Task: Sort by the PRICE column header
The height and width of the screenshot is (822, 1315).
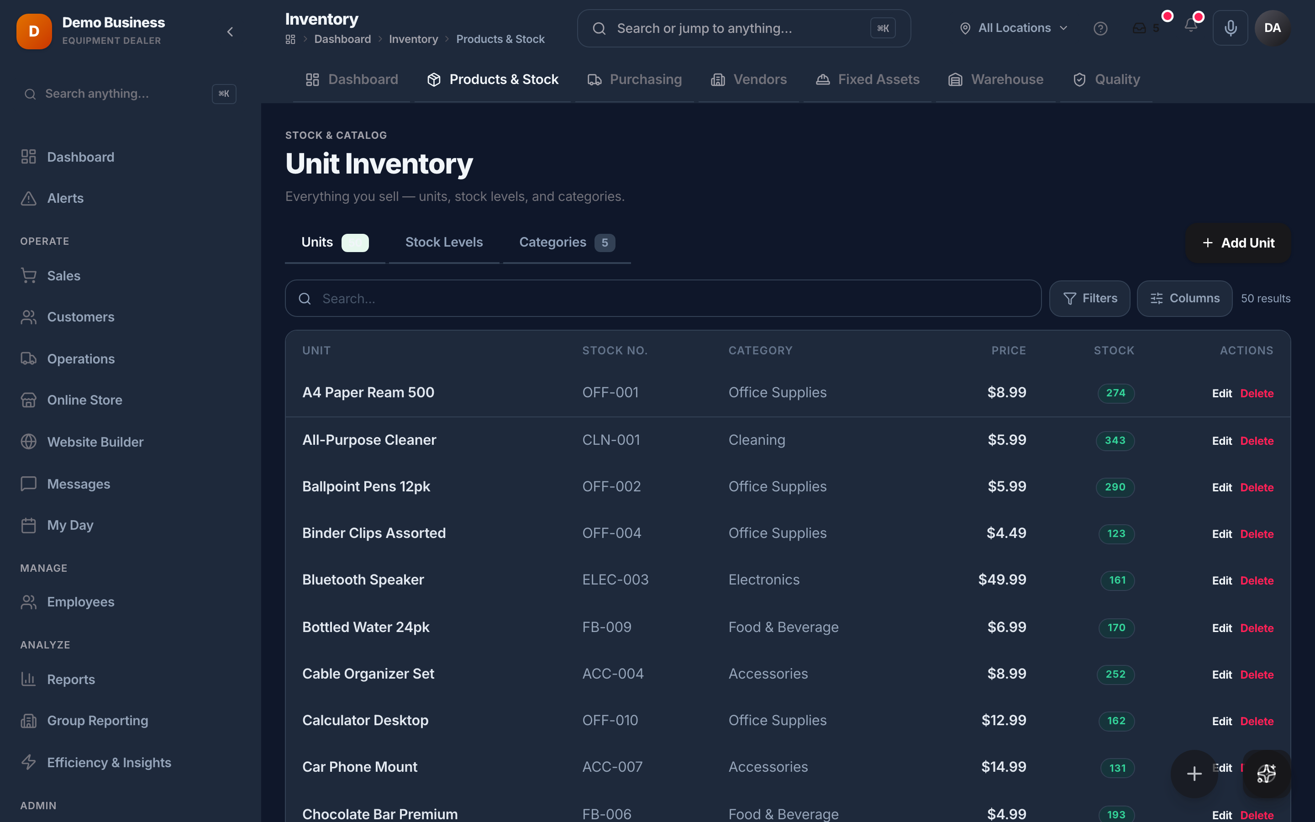Action: pyautogui.click(x=1009, y=351)
